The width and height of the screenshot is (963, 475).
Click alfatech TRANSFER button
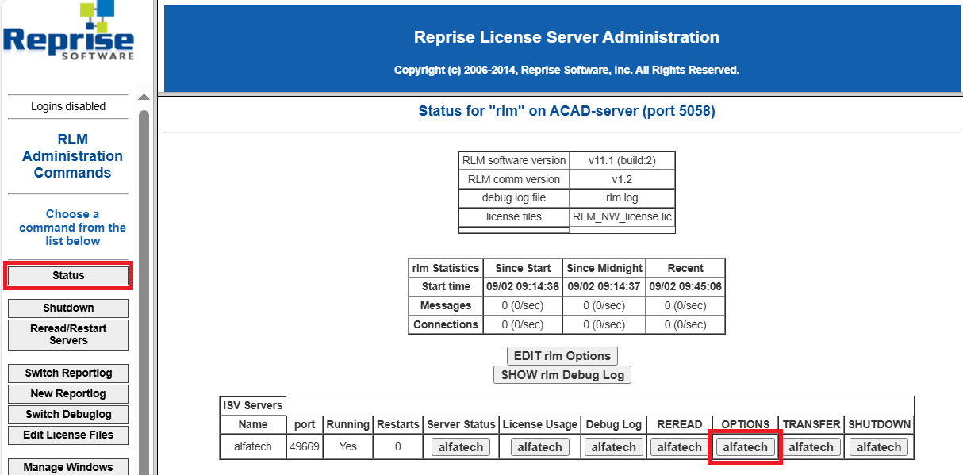811,447
